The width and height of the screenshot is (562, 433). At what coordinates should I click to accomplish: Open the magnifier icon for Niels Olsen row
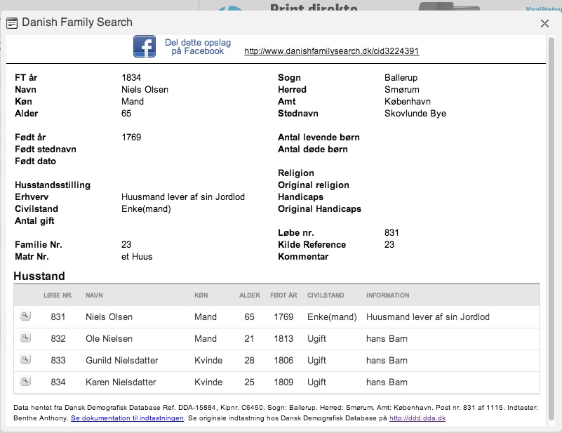click(x=25, y=316)
